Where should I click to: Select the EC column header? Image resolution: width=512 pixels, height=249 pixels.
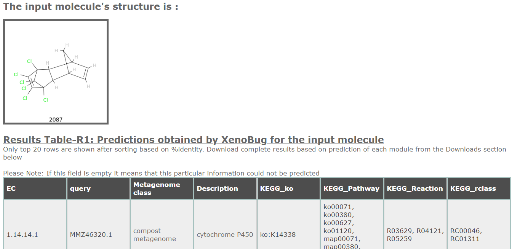[35, 188]
